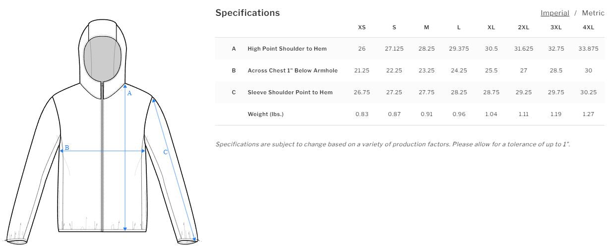The width and height of the screenshot is (614, 246).
Task: Click the C measurement label on diagram
Action: click(x=166, y=152)
